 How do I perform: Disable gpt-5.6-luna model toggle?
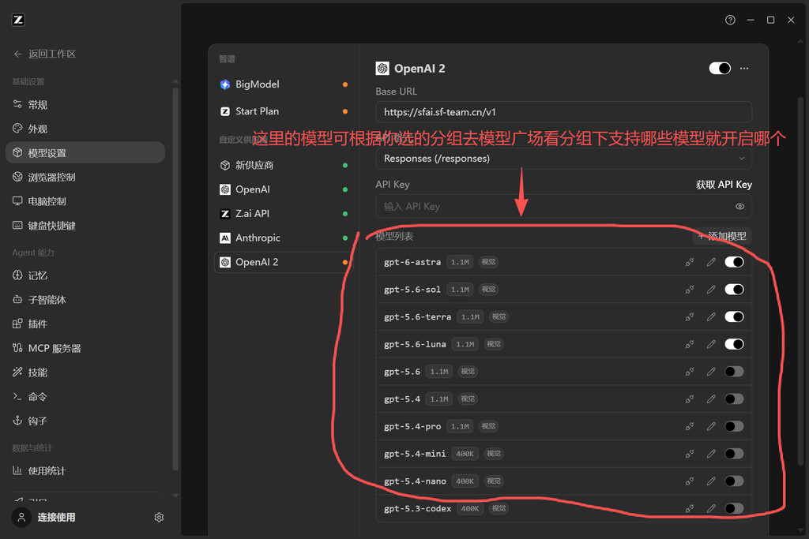tap(734, 344)
